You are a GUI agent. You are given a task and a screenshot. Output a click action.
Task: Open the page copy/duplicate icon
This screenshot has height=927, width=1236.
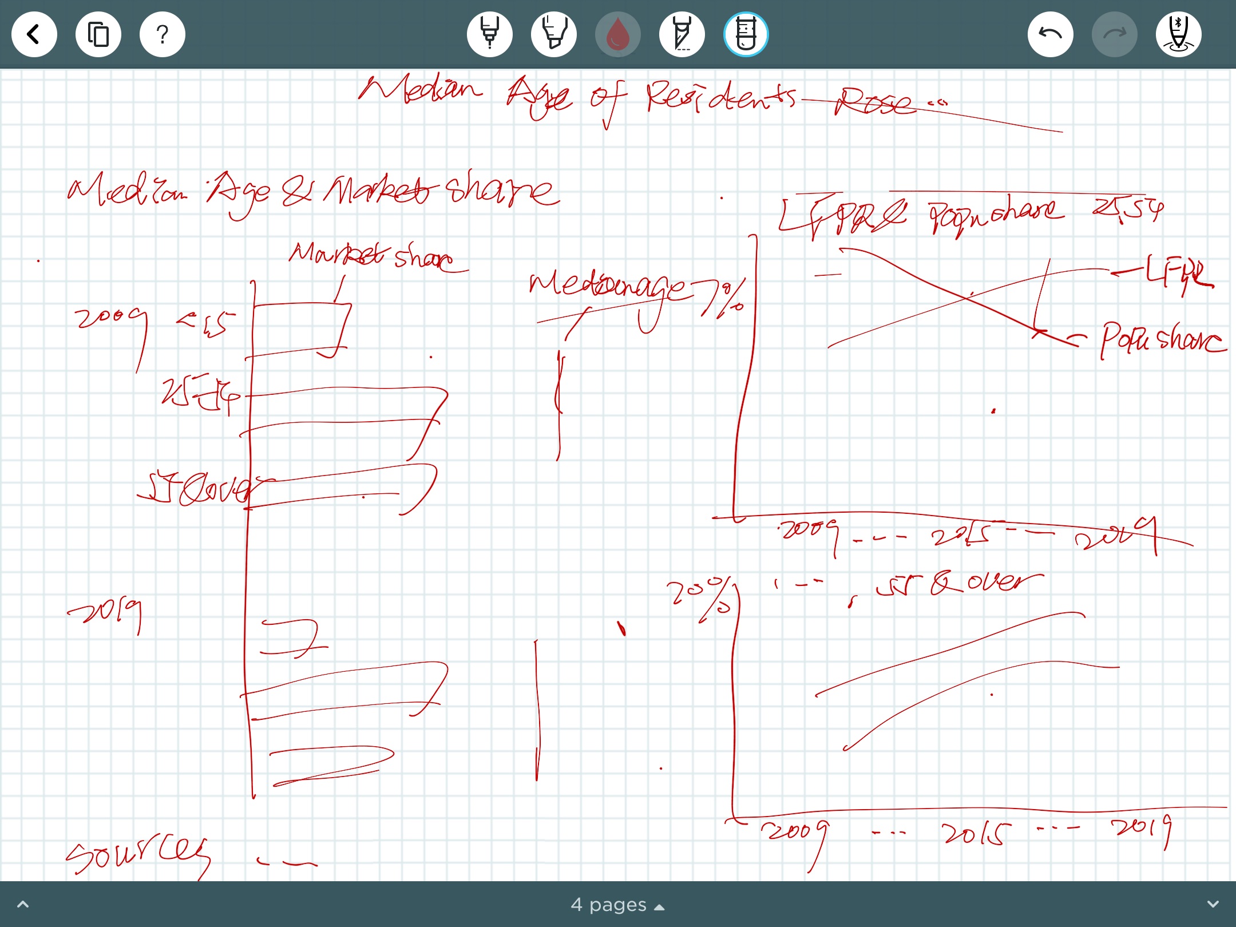[98, 34]
